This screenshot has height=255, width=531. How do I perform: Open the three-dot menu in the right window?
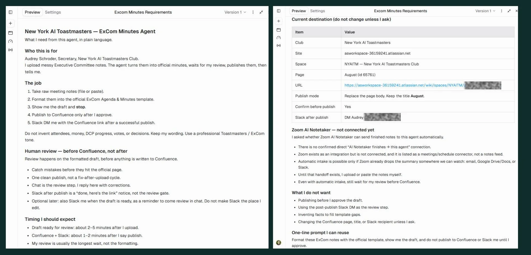click(501, 11)
